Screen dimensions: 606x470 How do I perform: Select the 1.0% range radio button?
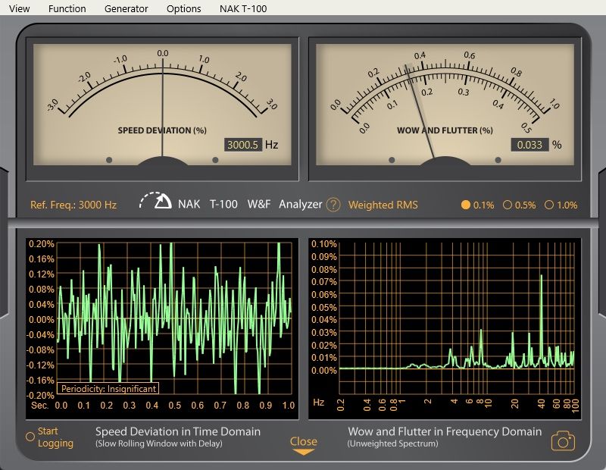click(548, 205)
